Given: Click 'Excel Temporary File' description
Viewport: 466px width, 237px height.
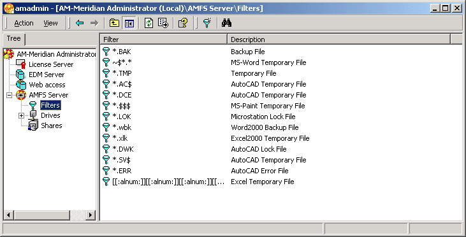Looking at the screenshot, I should point(263,182).
